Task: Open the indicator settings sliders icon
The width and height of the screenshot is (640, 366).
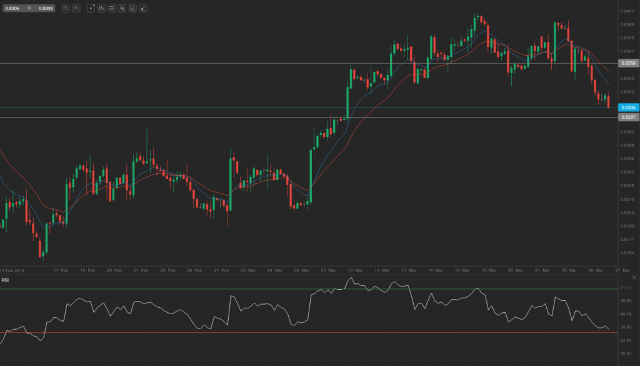Action: coord(112,8)
